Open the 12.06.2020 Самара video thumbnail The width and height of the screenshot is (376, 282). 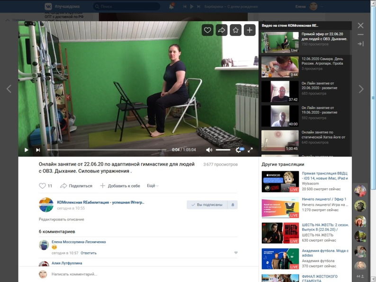point(280,67)
